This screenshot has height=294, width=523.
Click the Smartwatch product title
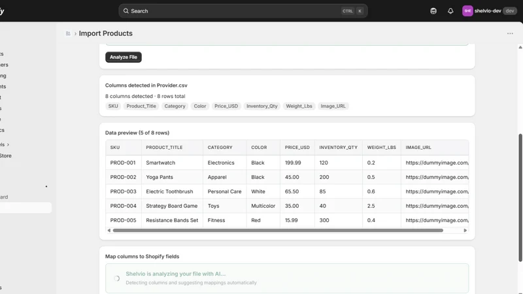coord(160,163)
